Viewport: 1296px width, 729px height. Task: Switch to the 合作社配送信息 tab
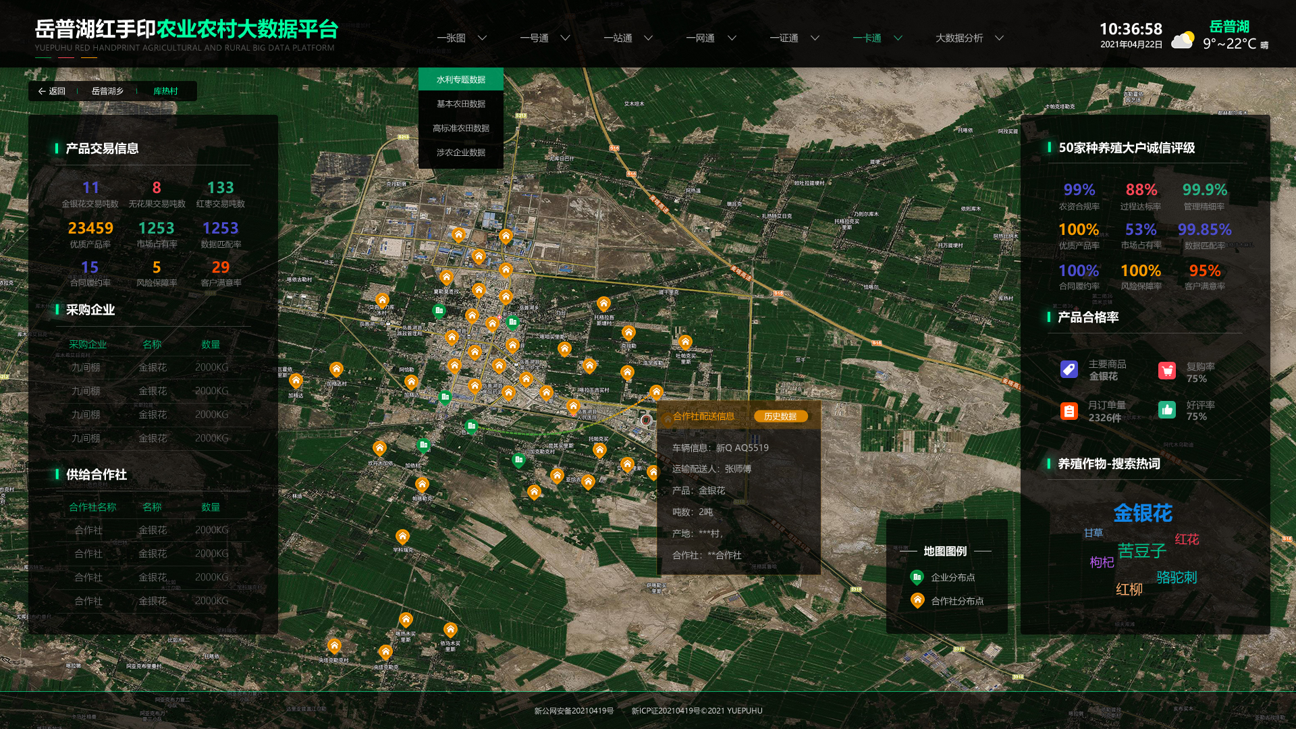(703, 416)
